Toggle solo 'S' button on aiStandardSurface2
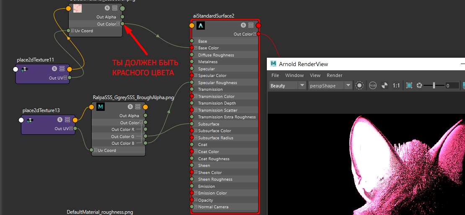Viewport: 465px width, 215px height. pos(243,25)
